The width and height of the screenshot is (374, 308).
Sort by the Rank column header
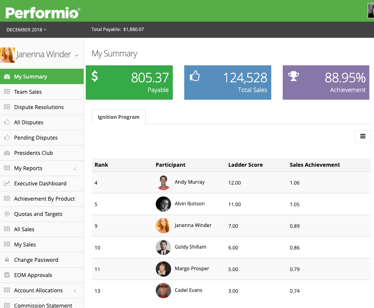[x=101, y=165]
